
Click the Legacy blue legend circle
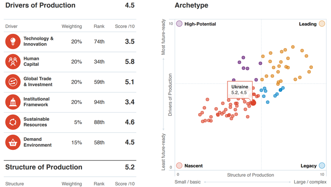click(x=322, y=166)
